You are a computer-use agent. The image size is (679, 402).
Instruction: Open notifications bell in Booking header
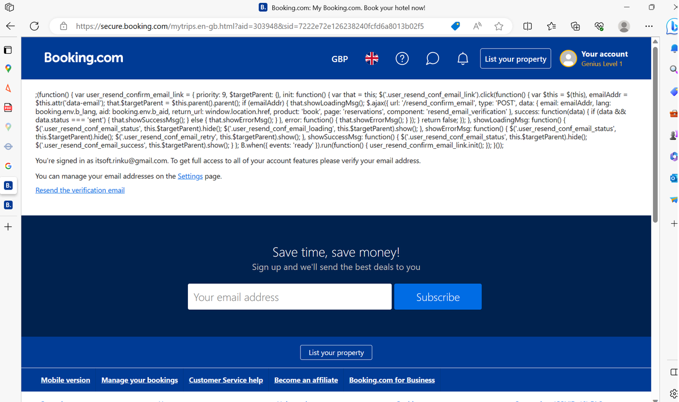pos(463,58)
